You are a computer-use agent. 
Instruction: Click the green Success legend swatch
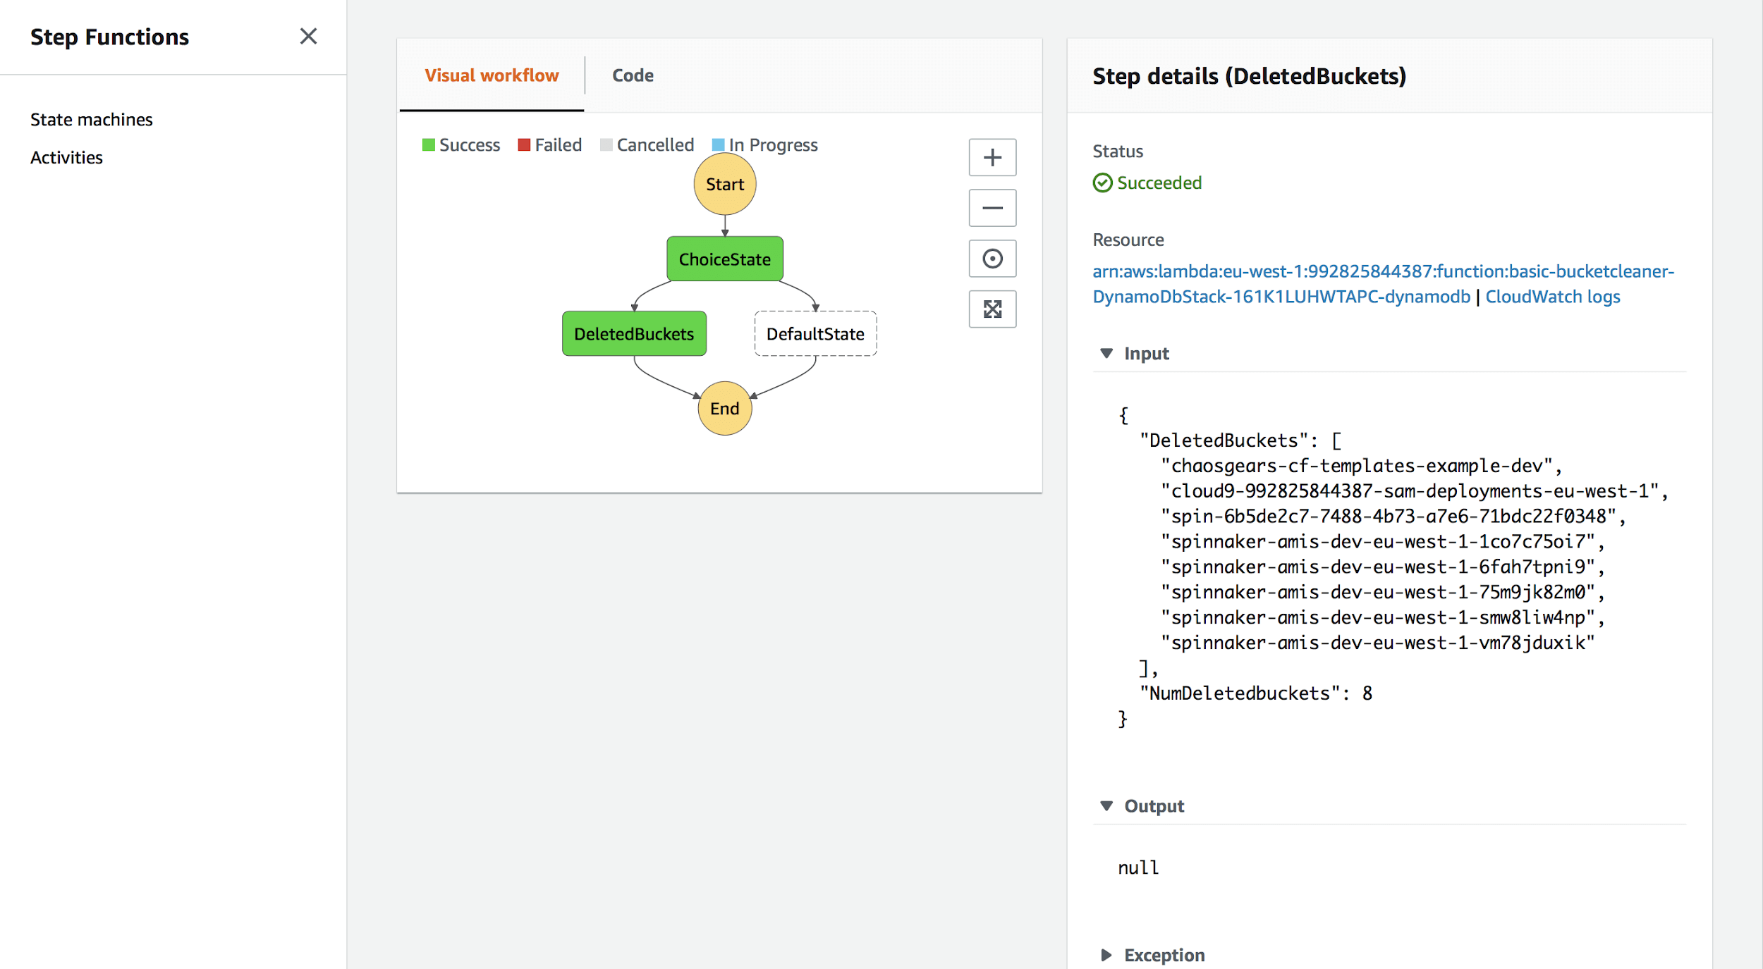pos(428,145)
